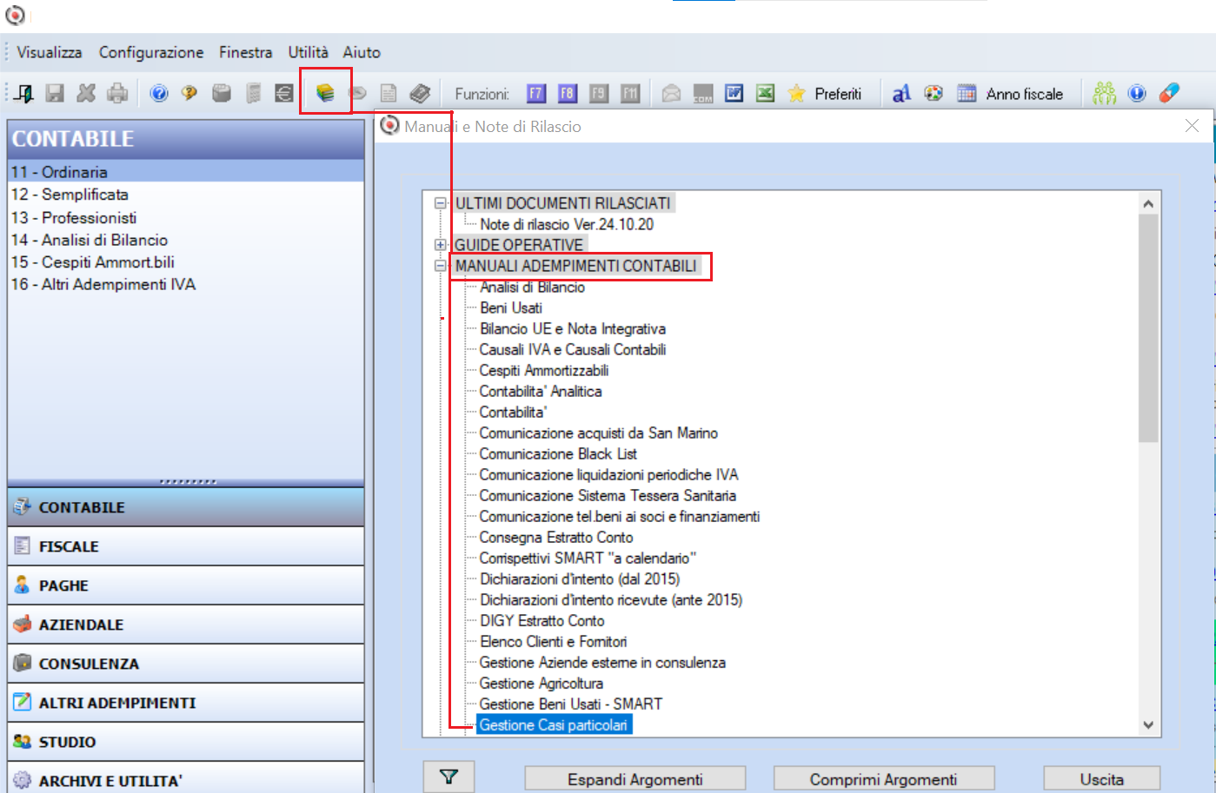Open the Utilità menu
The height and width of the screenshot is (793, 1216).
point(309,52)
